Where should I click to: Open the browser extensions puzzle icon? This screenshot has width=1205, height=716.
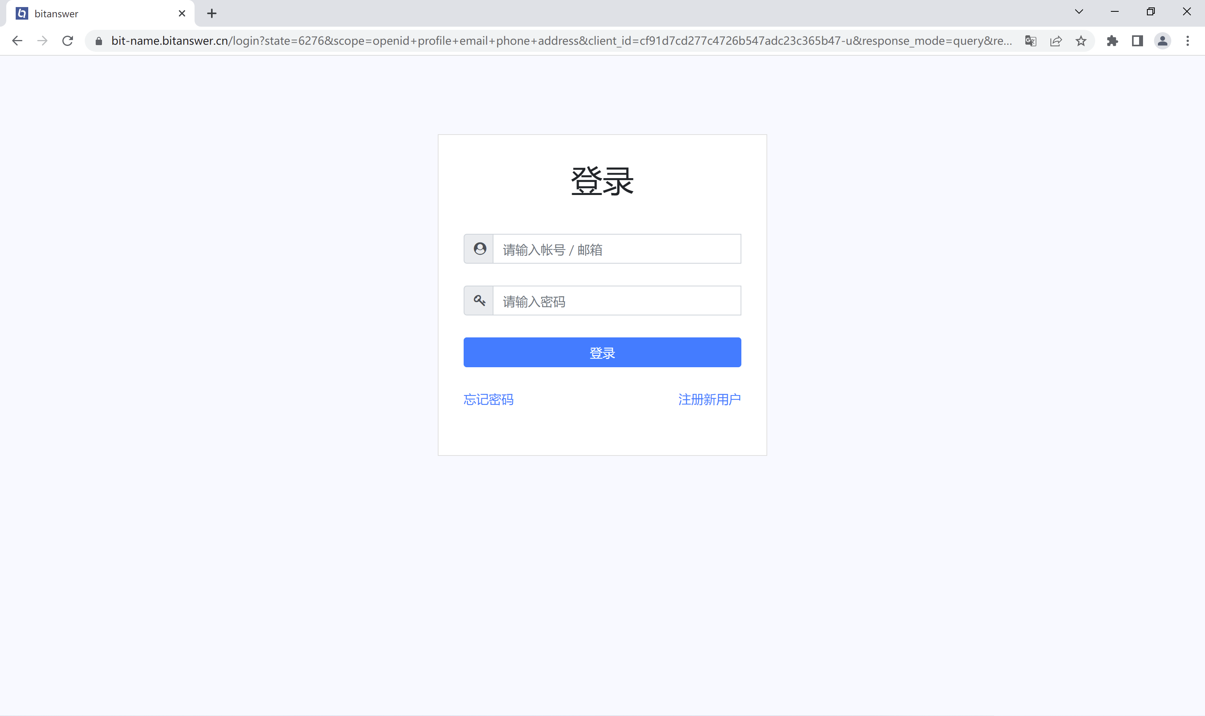[1112, 40]
